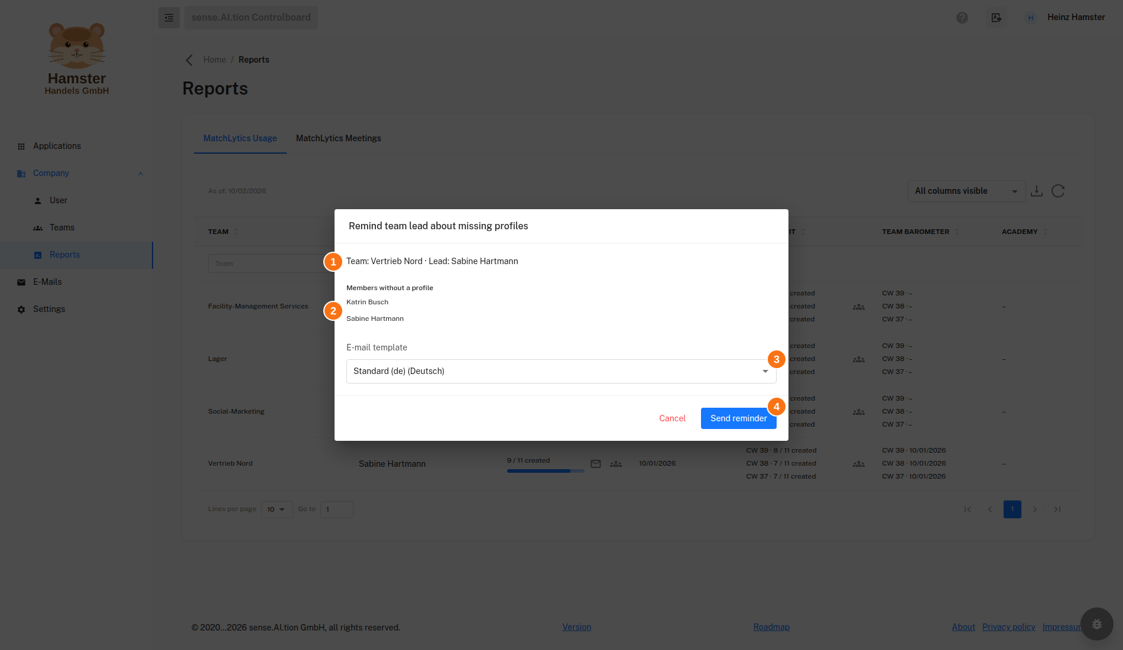The image size is (1123, 650).
Task: Click the Team filter input field
Action: [271, 264]
